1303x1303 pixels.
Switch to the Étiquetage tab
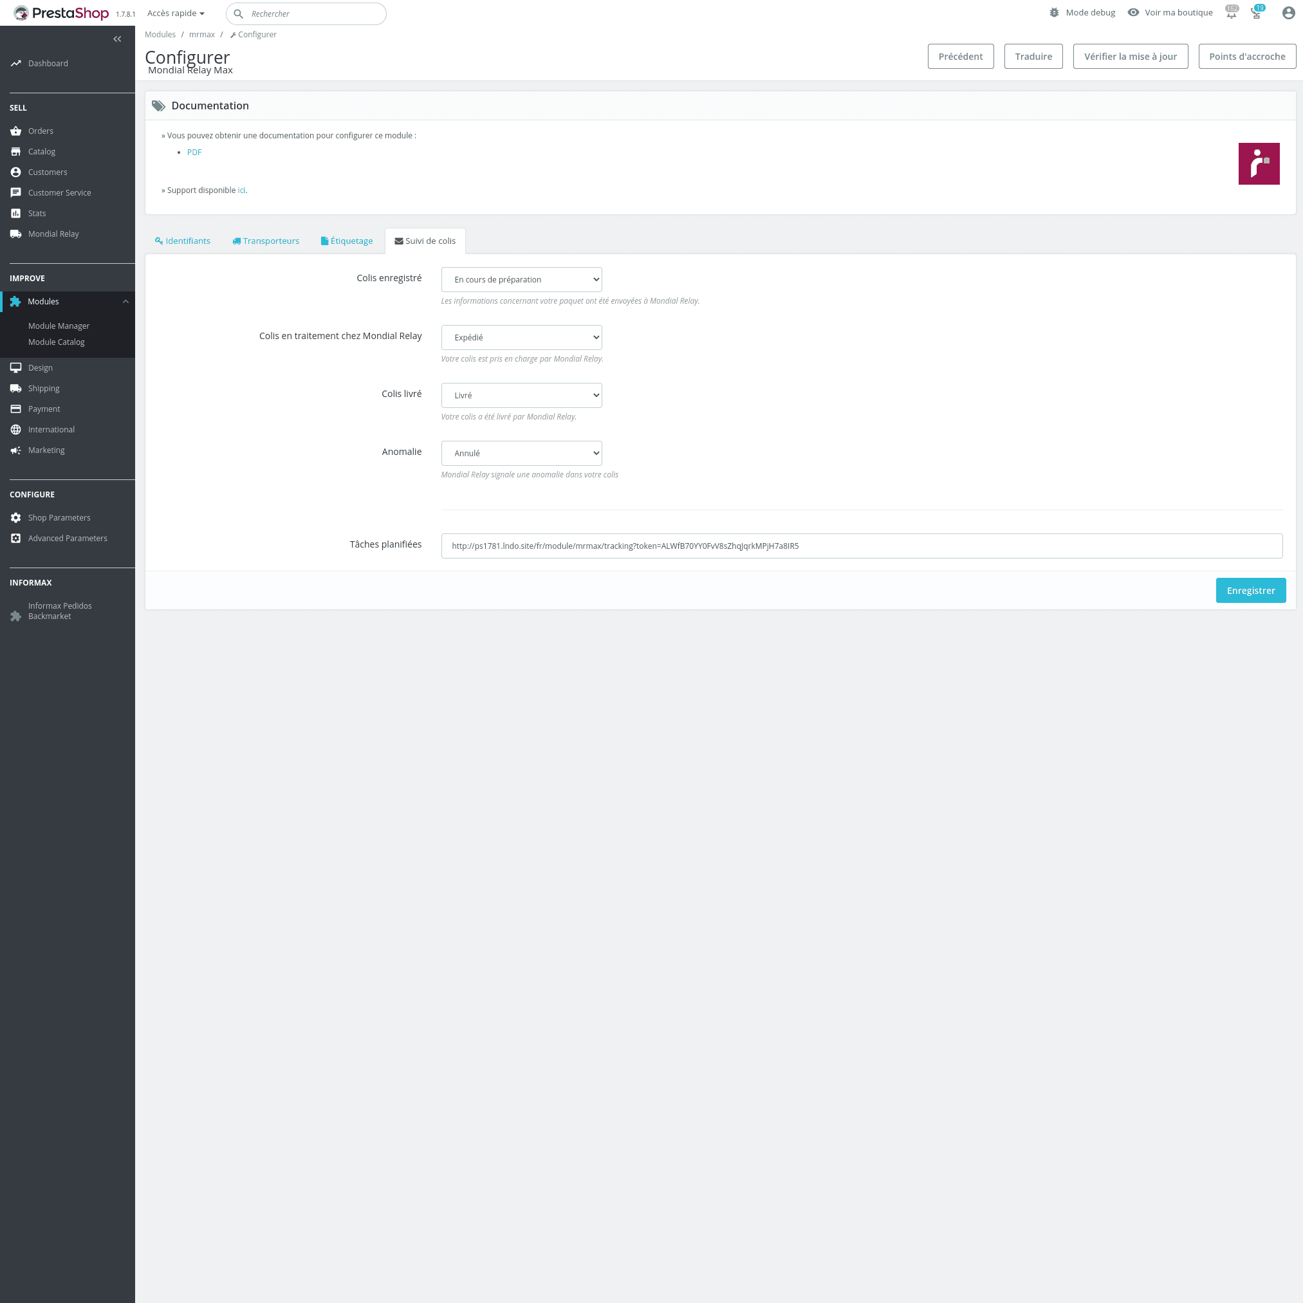(x=347, y=241)
